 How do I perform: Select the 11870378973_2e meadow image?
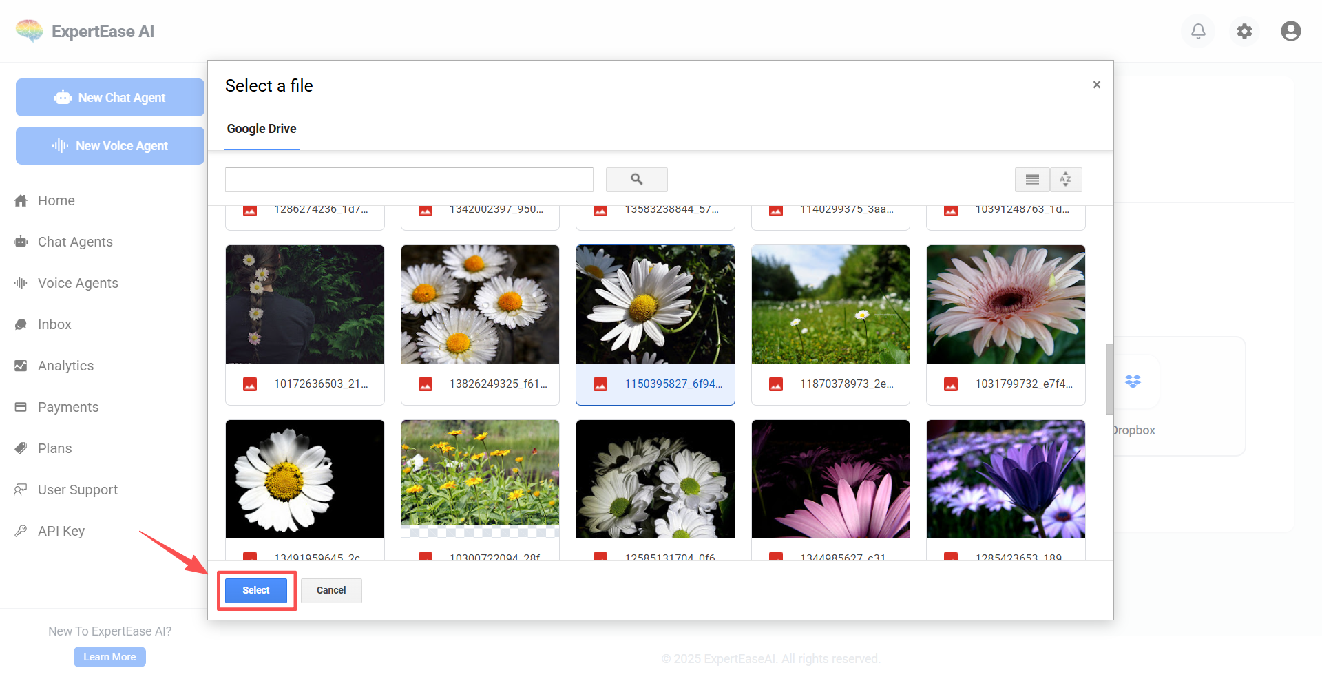point(830,304)
